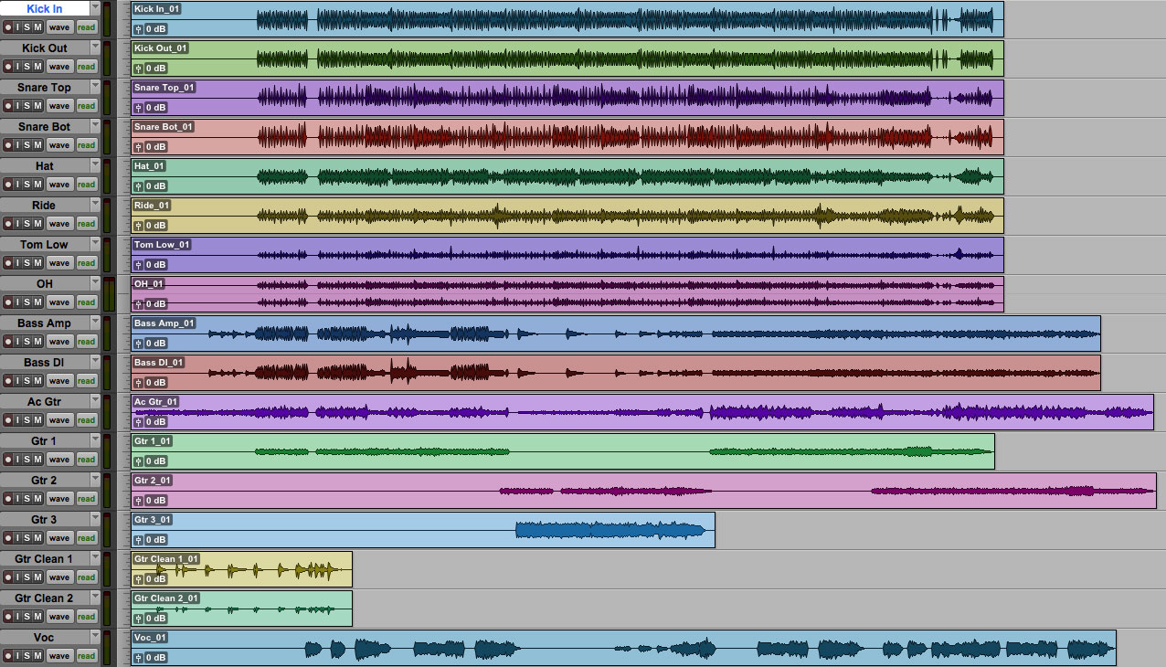Open the read automation mode selector on Hat

pos(86,184)
